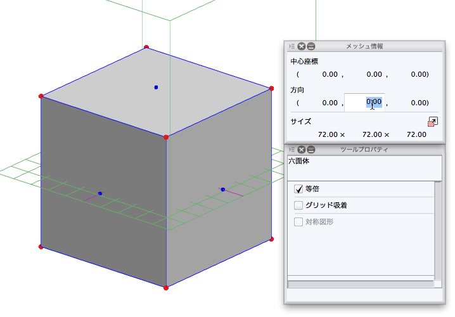Click the size scaling icon beside サイズ
Viewport: 455px width, 317px height.
click(432, 121)
